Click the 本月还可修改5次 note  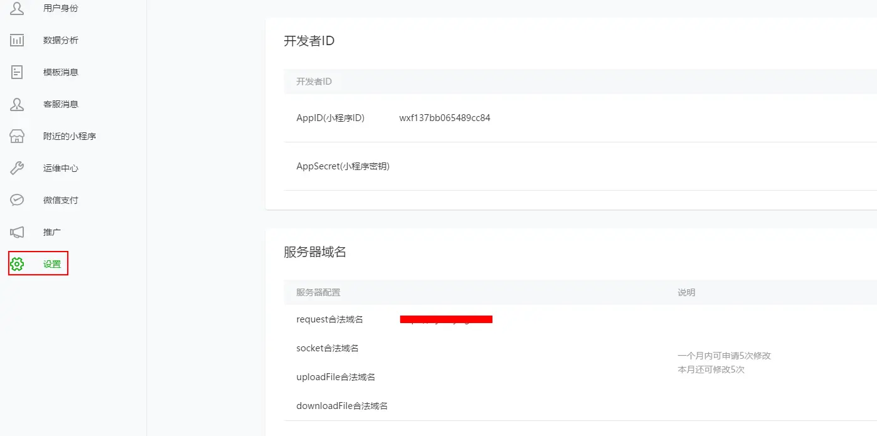pyautogui.click(x=711, y=370)
